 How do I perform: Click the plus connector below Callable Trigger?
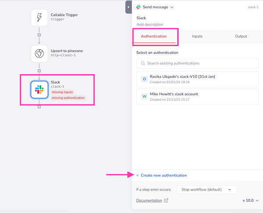click(x=39, y=35)
